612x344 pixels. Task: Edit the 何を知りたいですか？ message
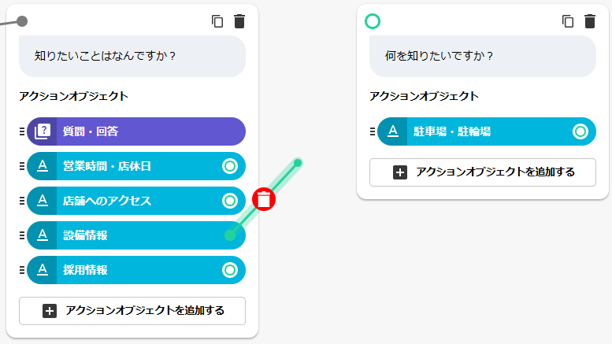pyautogui.click(x=483, y=57)
